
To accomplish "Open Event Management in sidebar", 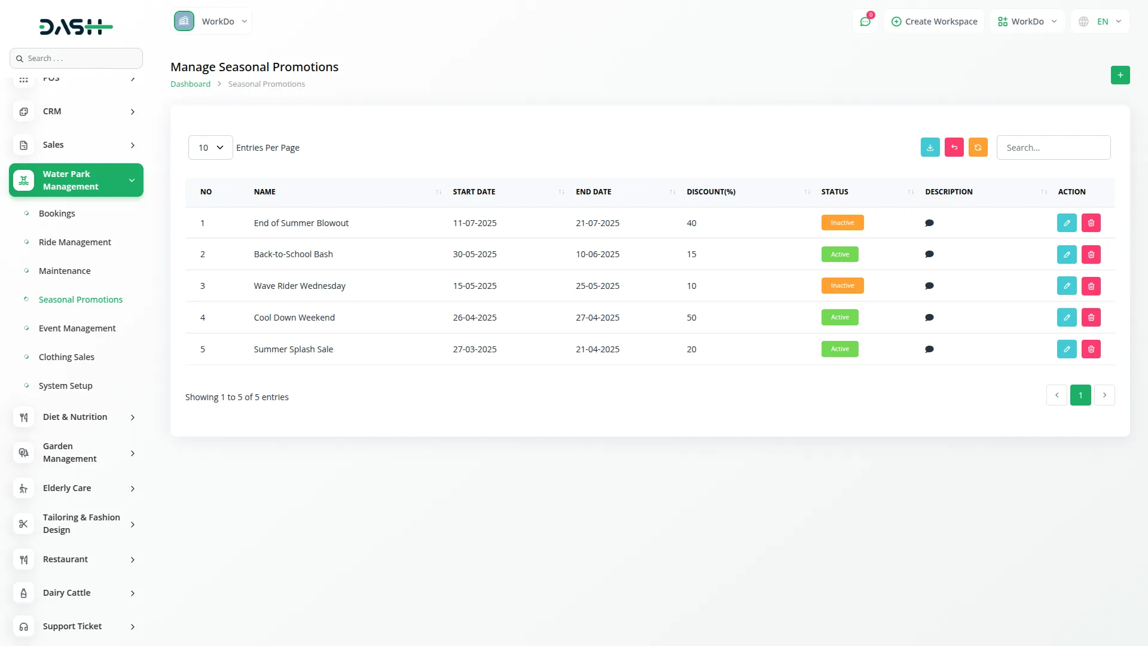I will tap(77, 328).
